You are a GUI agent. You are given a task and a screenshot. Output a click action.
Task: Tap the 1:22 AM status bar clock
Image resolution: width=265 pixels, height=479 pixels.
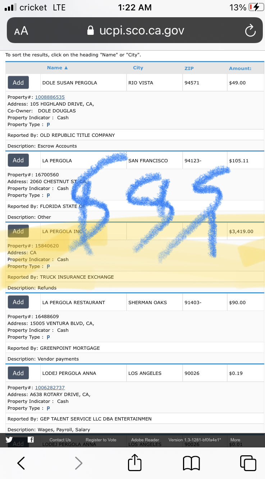134,7
